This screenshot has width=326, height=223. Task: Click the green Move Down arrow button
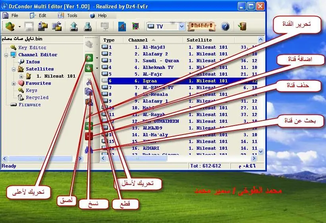(x=89, y=68)
